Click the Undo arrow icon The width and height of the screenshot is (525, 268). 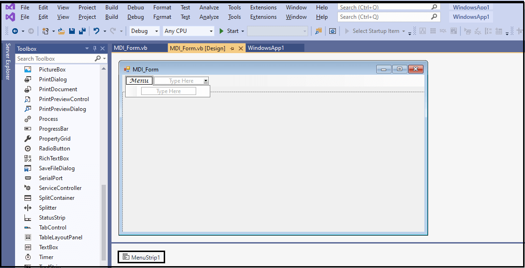click(96, 31)
